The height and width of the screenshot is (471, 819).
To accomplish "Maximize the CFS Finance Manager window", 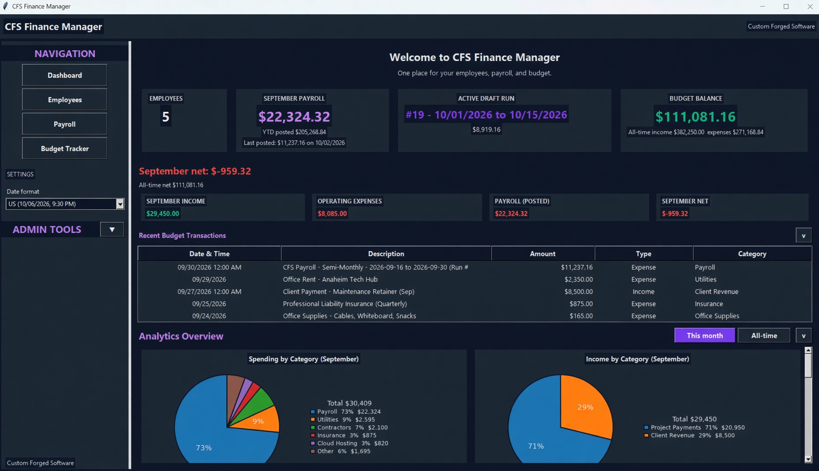I will click(x=786, y=6).
